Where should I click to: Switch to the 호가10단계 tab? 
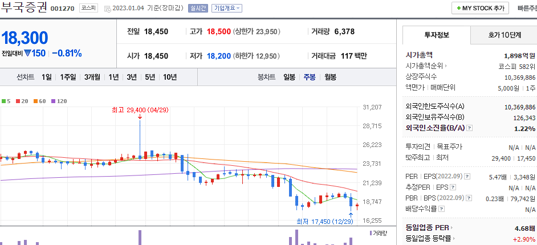[504, 35]
